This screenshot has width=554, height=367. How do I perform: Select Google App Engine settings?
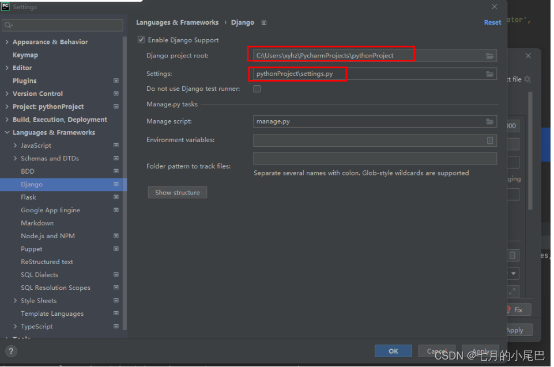[50, 210]
